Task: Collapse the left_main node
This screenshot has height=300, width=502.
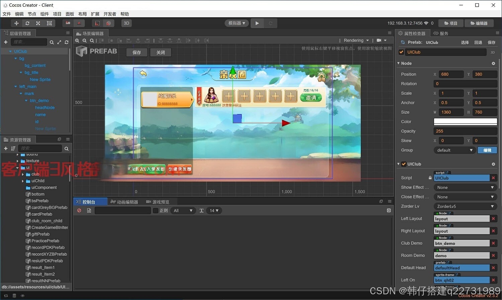Action: [16, 86]
